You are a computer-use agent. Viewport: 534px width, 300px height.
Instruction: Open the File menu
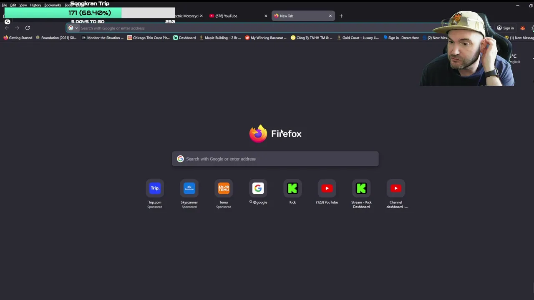4,5
